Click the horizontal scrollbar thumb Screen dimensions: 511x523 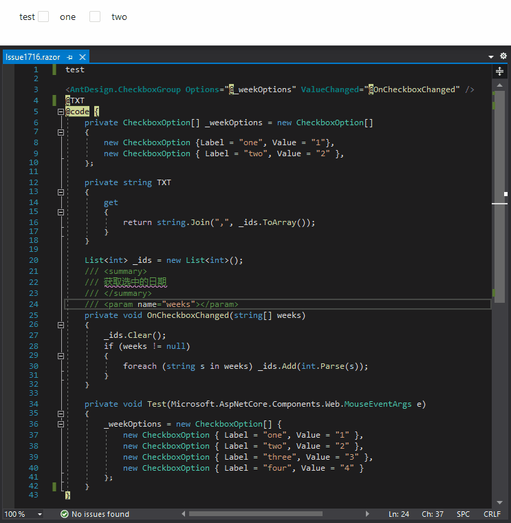pyautogui.click(x=256, y=514)
